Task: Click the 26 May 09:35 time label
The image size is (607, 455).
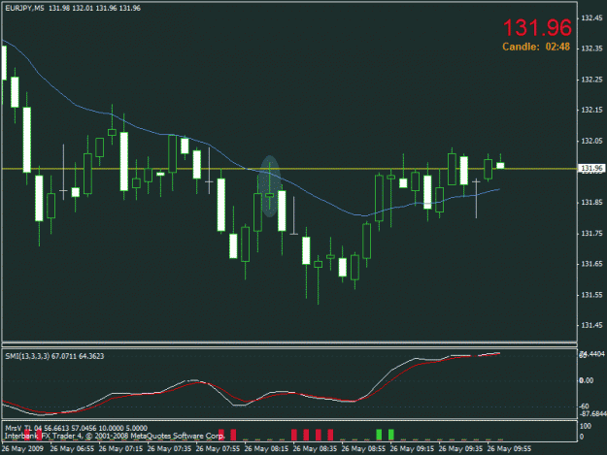Action: [x=460, y=449]
